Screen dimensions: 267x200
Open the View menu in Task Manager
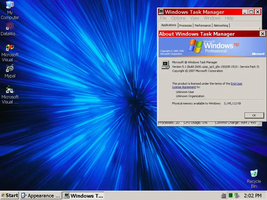(195, 18)
